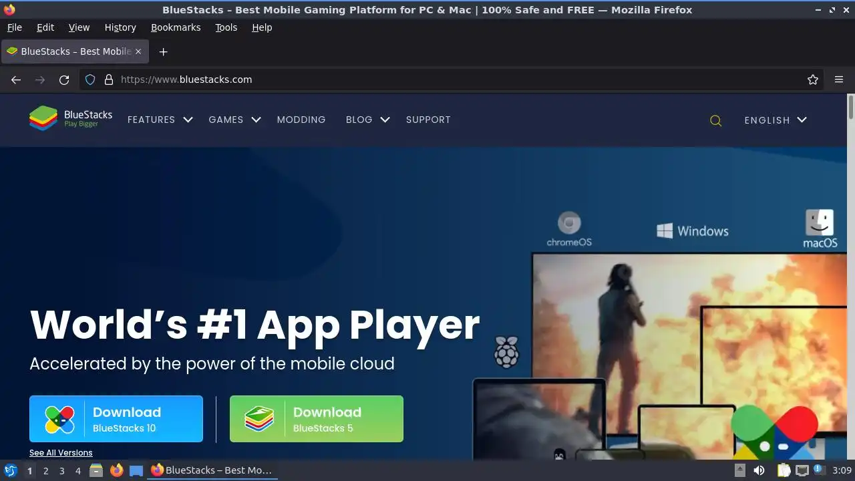
Task: Open the Edit menu
Action: 45,27
